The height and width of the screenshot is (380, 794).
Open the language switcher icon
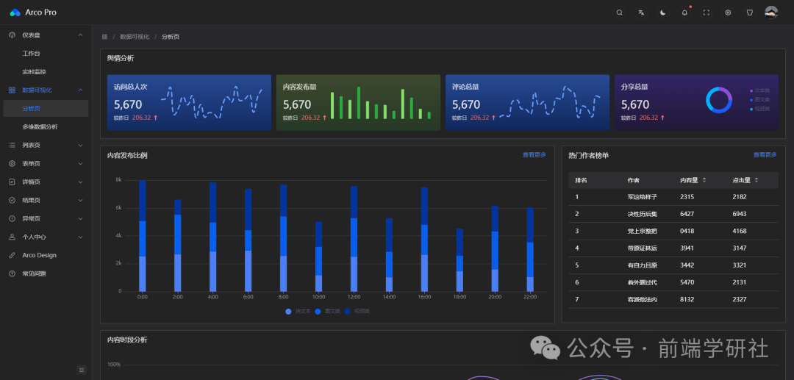(641, 12)
